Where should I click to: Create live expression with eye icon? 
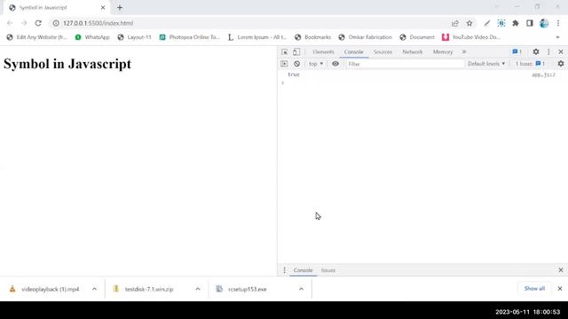(x=335, y=64)
